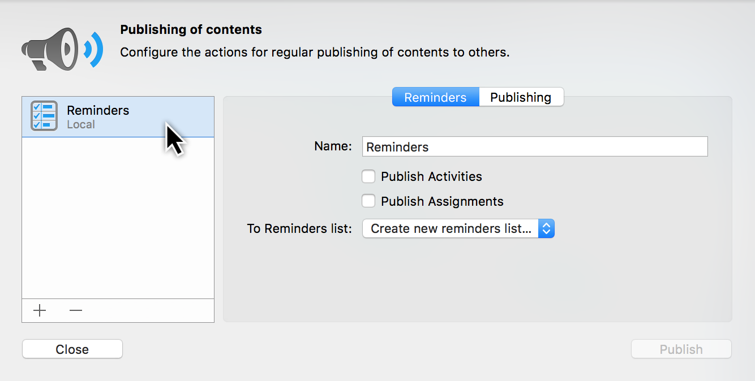Enable the Publish Activities checkbox
755x381 pixels.
368,176
